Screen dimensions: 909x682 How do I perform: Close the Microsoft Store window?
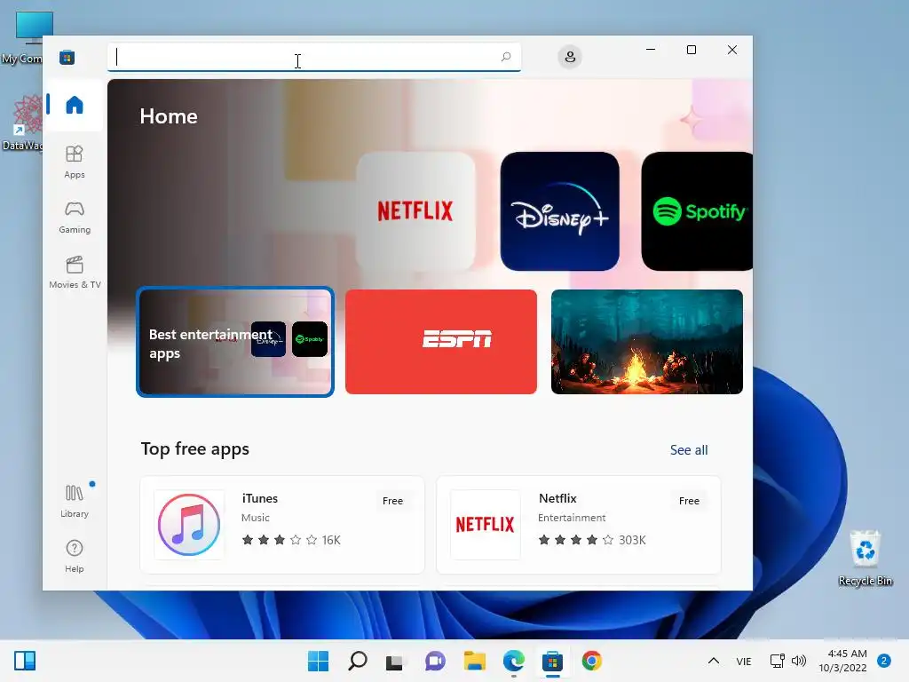pos(732,50)
